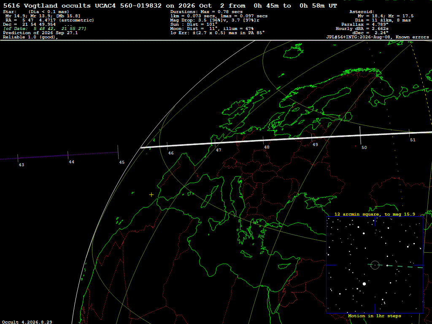Click the '12 arcmin square' chart caption
Screen dimensions: 432x324
pyautogui.click(x=375, y=214)
